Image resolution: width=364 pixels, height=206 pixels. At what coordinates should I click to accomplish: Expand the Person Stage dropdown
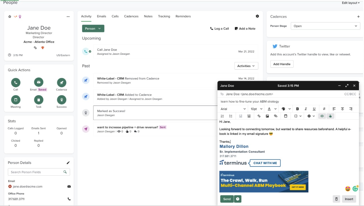click(325, 26)
